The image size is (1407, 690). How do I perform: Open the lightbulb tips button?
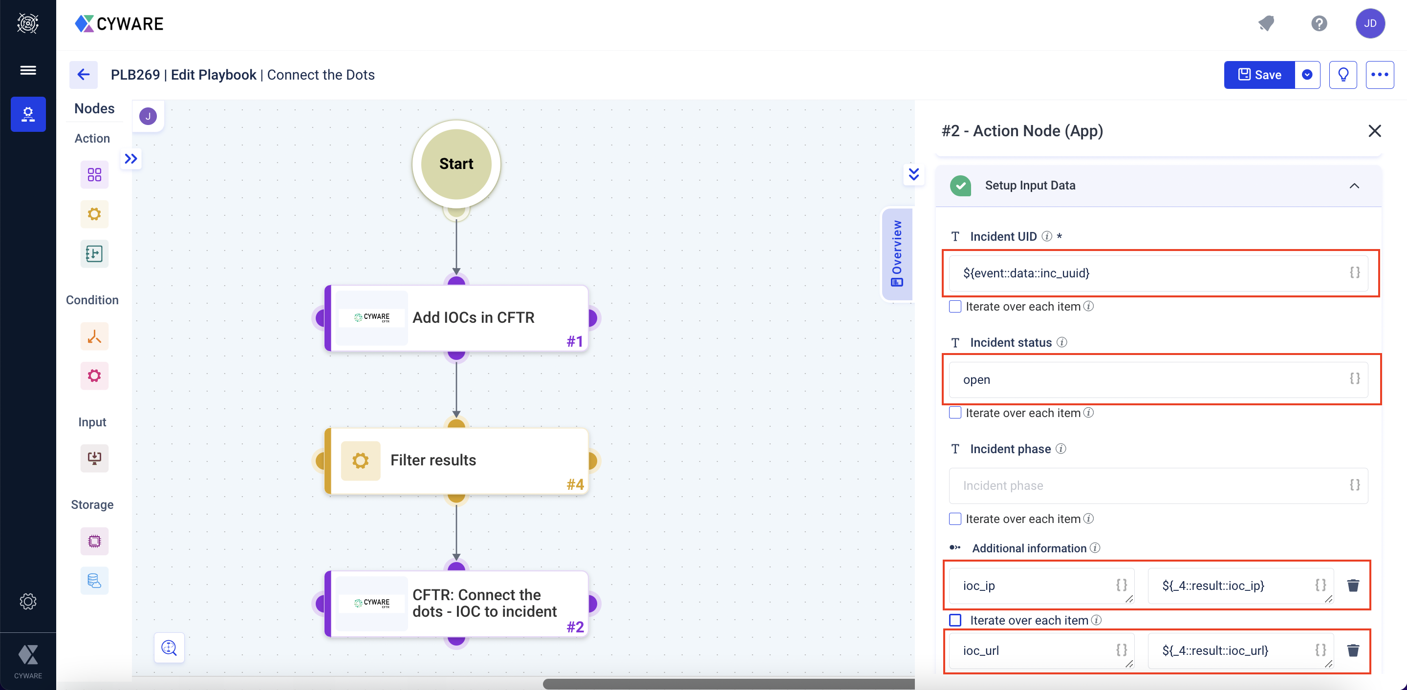pyautogui.click(x=1342, y=75)
